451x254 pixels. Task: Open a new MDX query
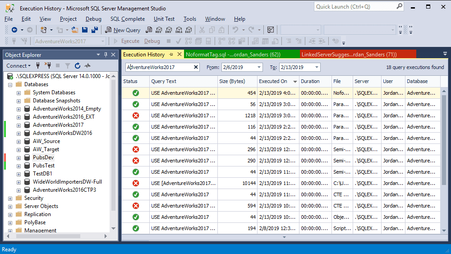tap(159, 30)
